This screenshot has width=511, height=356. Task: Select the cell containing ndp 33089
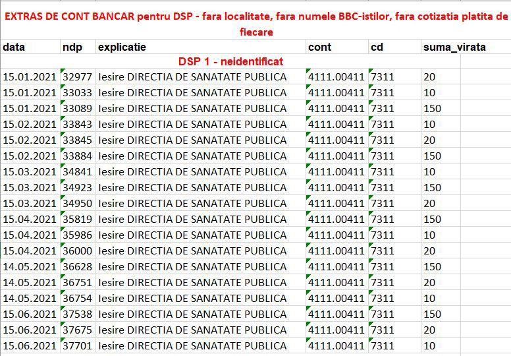click(x=77, y=108)
